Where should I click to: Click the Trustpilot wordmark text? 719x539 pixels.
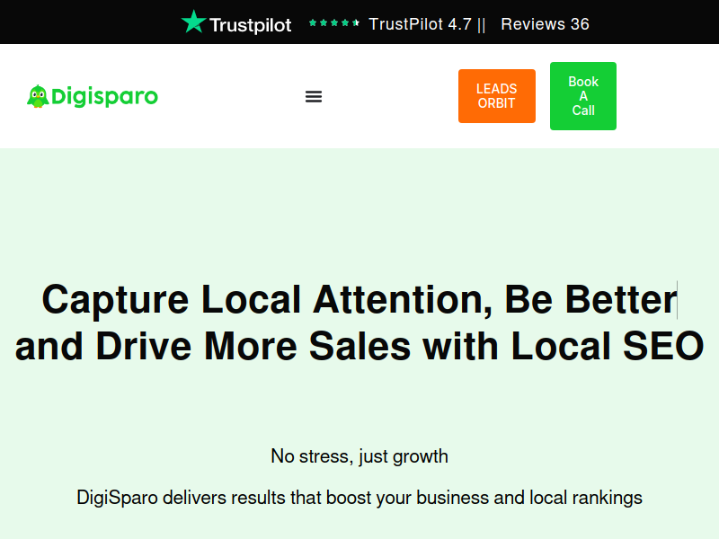click(250, 25)
